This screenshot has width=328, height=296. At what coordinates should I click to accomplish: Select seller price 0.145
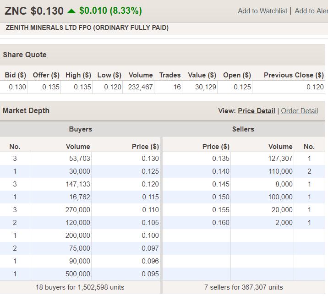coord(221,184)
